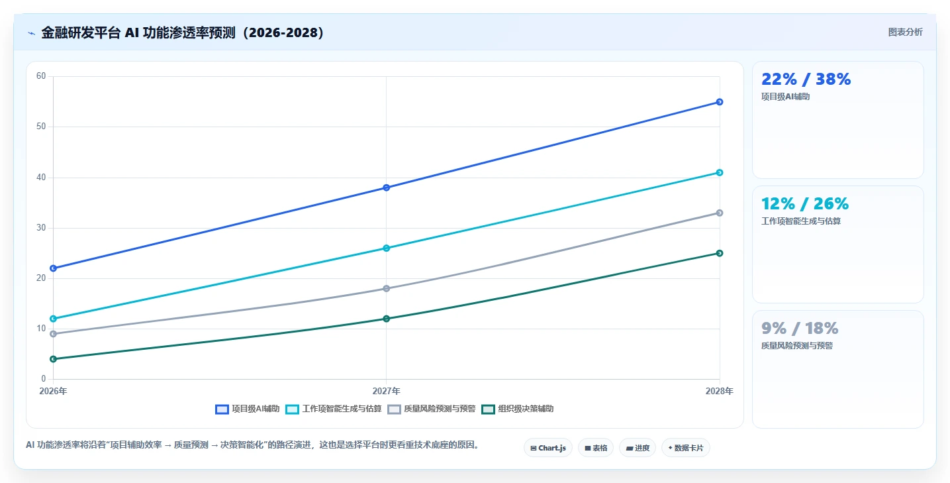Click the 2027年 point of 组织级决策辅助 line
The width and height of the screenshot is (950, 483).
[387, 319]
